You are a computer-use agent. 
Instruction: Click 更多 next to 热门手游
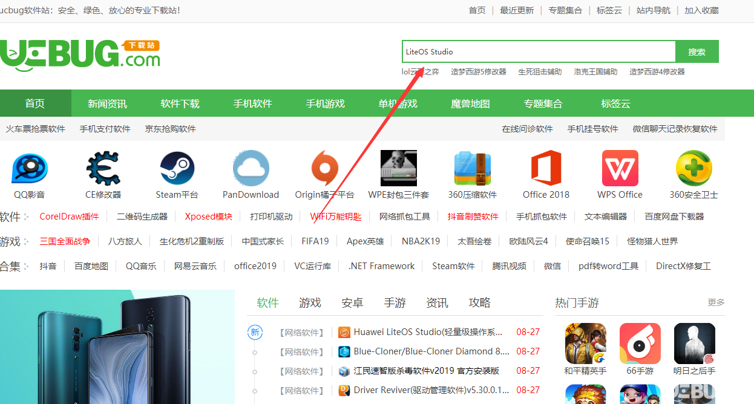[x=716, y=302]
